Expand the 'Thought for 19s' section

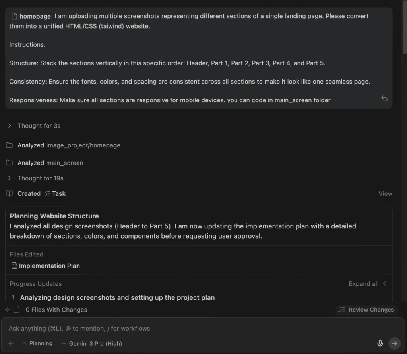coord(36,178)
